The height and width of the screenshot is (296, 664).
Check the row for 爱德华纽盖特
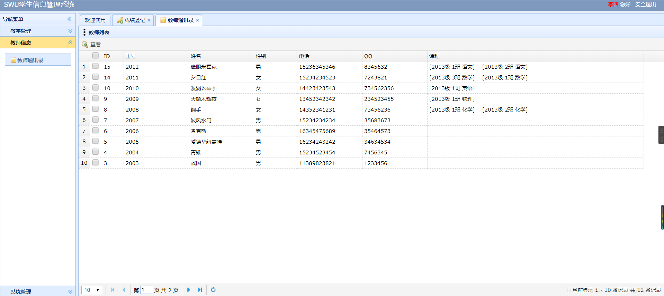[x=96, y=141]
